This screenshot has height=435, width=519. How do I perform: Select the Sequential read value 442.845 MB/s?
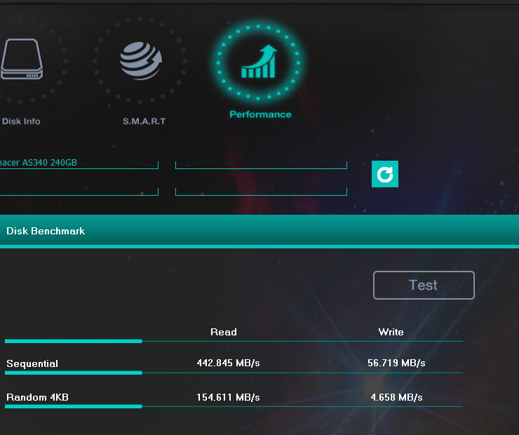(x=228, y=363)
